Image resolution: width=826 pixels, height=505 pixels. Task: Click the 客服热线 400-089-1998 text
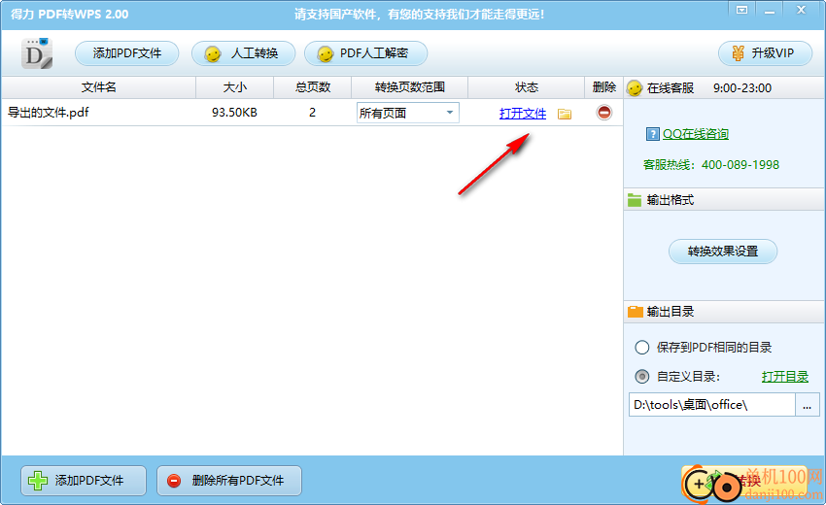(x=710, y=165)
